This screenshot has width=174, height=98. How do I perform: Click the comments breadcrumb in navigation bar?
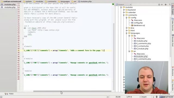tap(51, 1)
